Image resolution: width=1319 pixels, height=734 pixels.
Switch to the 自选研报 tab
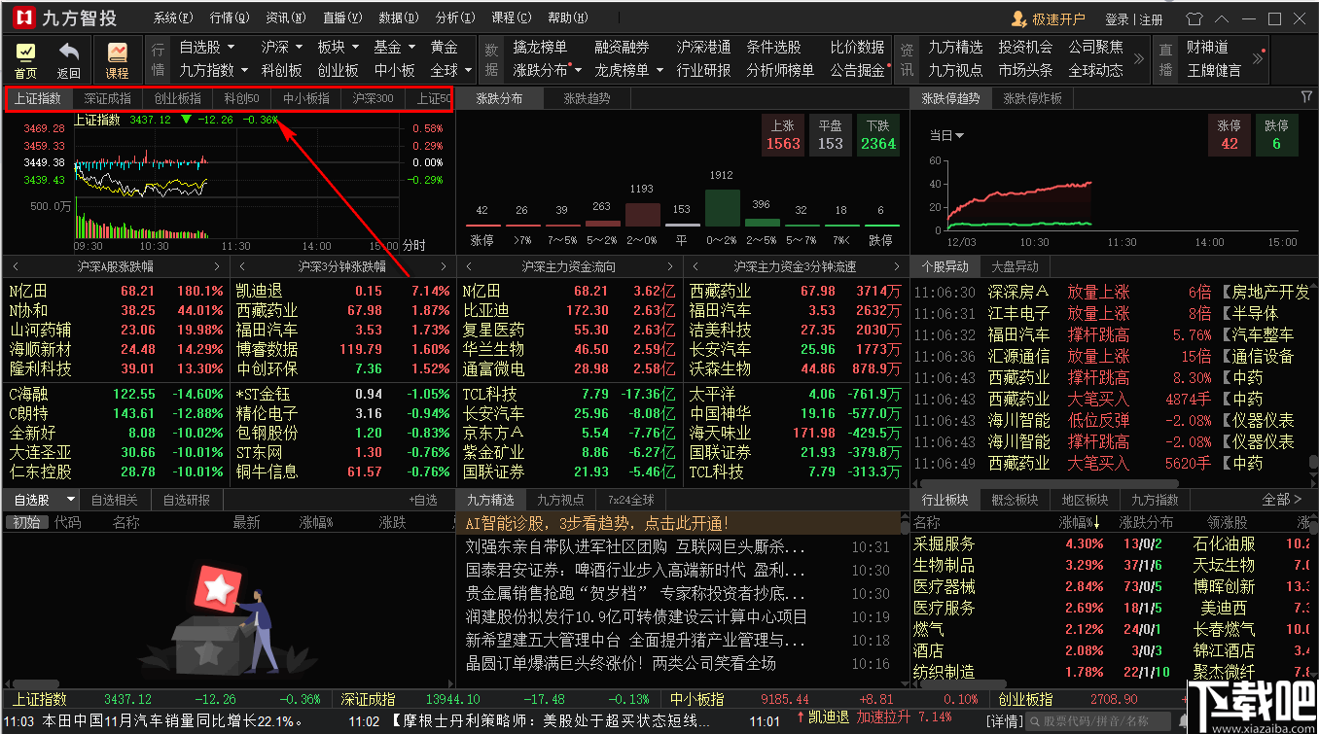(x=186, y=500)
